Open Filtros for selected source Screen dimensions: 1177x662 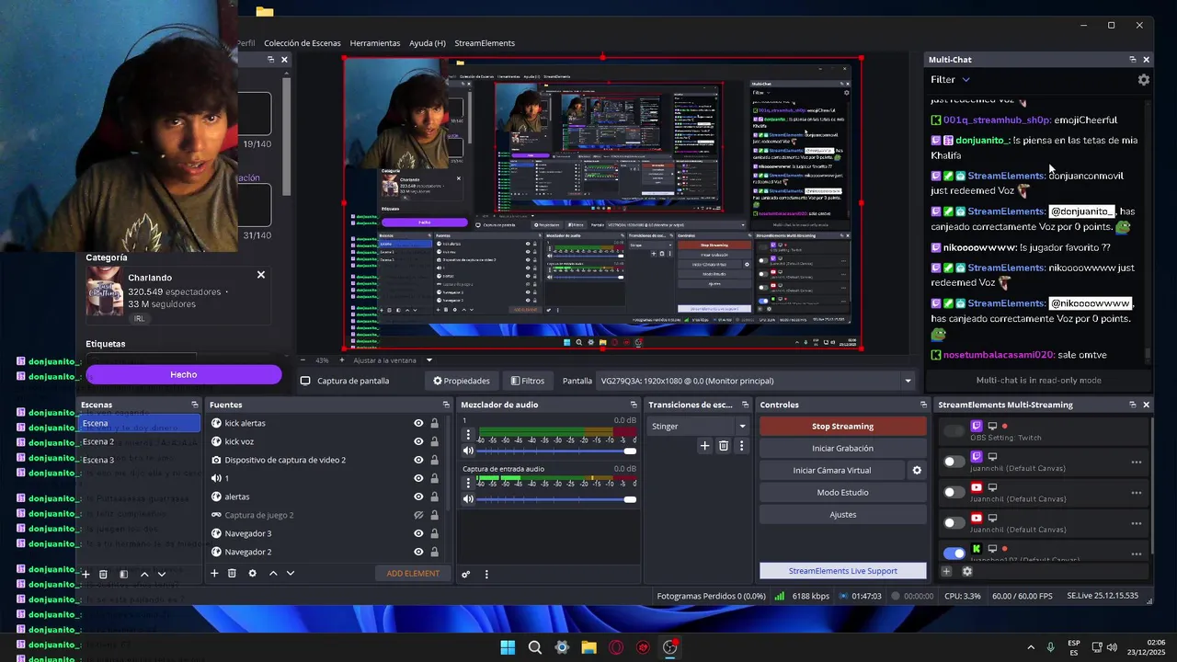[528, 381]
